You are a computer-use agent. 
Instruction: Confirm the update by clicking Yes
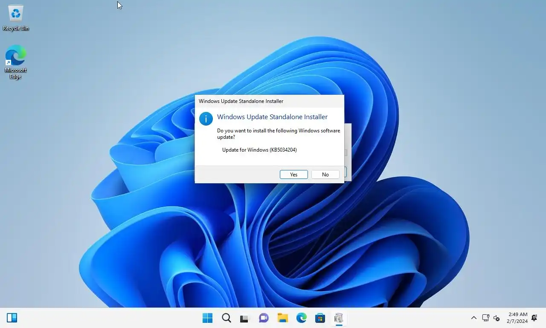294,174
